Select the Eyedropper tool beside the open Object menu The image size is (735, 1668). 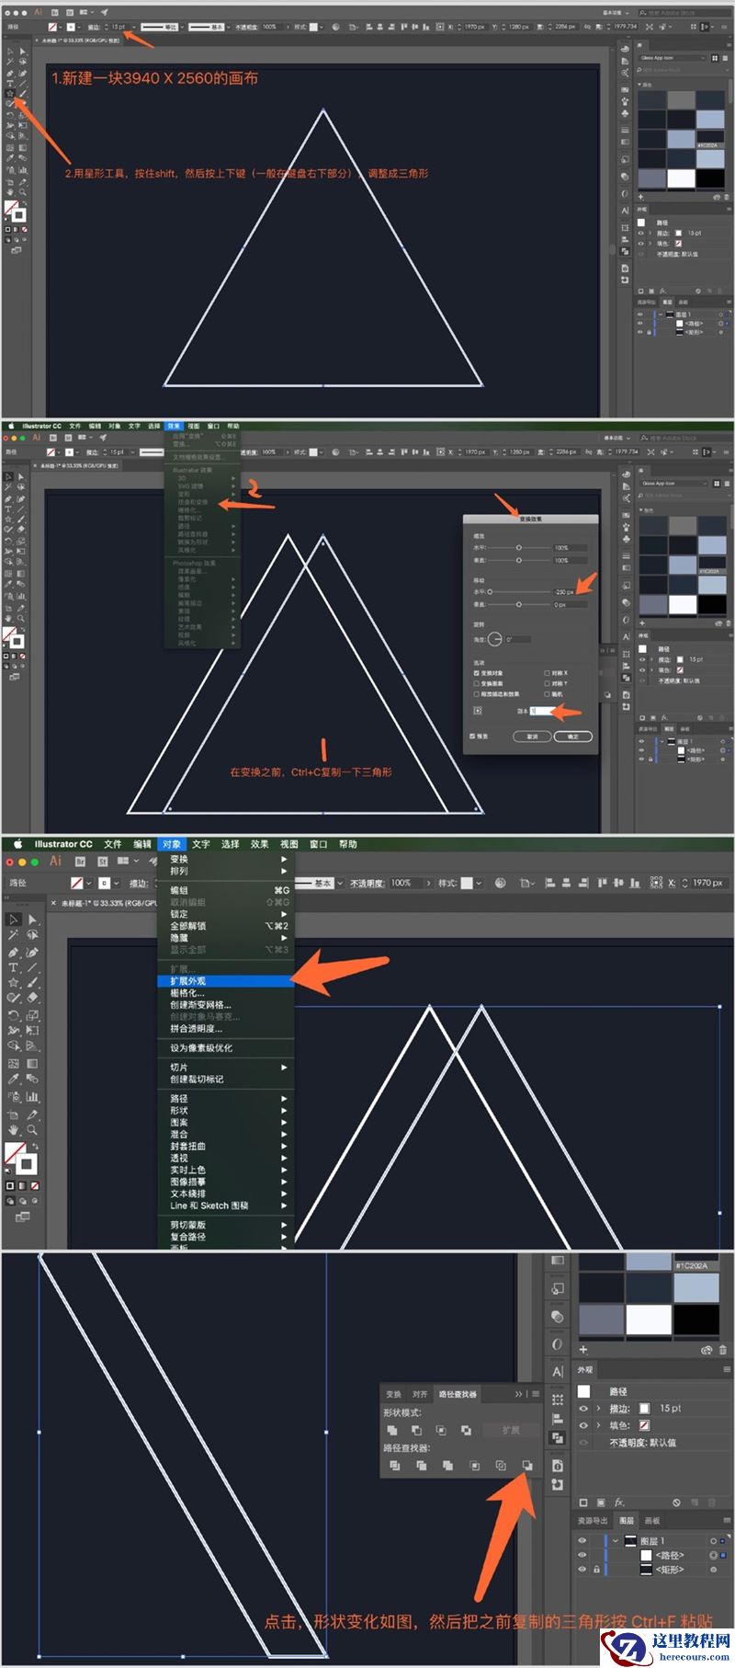[x=14, y=1080]
